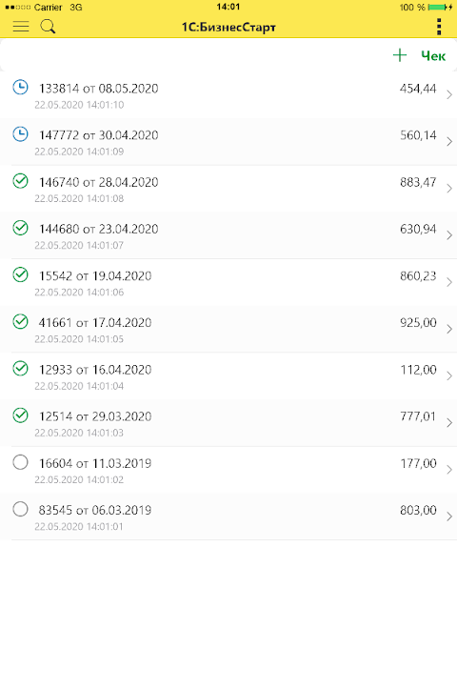Tap the amount 925,00
Image resolution: width=457 pixels, height=689 pixels.
418,322
